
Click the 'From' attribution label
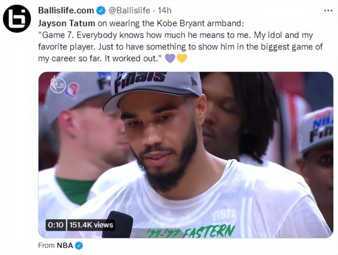tap(46, 246)
